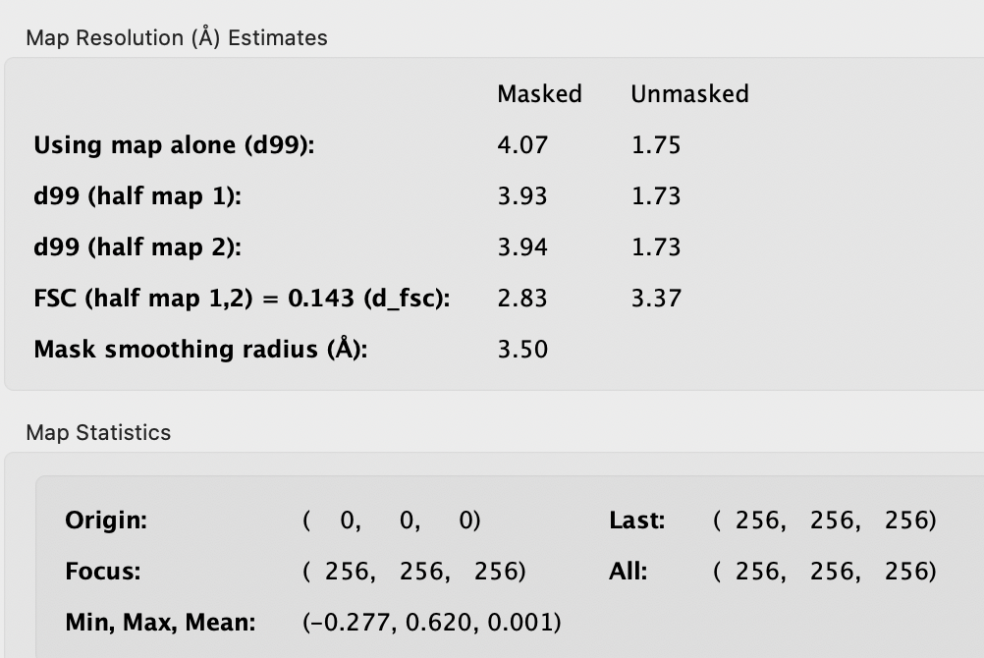The height and width of the screenshot is (658, 984).
Task: Click the FSC (half map 1,2) = 0.143 label
Action: [242, 299]
